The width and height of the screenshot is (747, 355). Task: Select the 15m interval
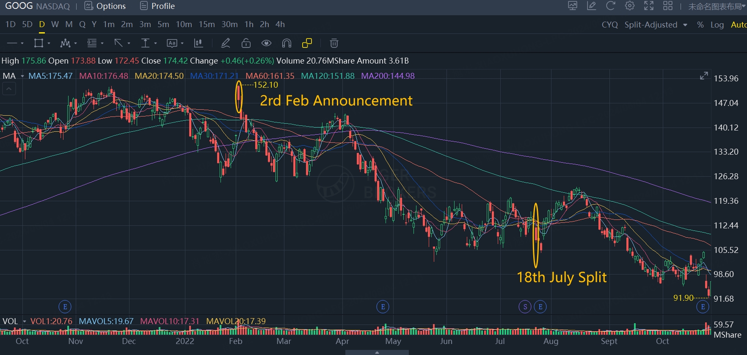coord(207,25)
